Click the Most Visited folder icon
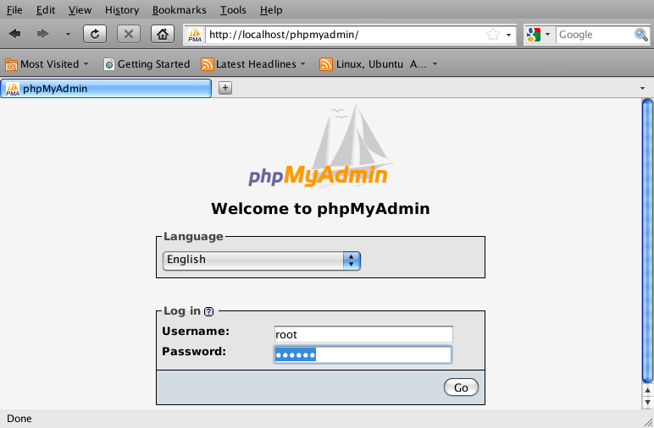The height and width of the screenshot is (428, 654). click(11, 64)
